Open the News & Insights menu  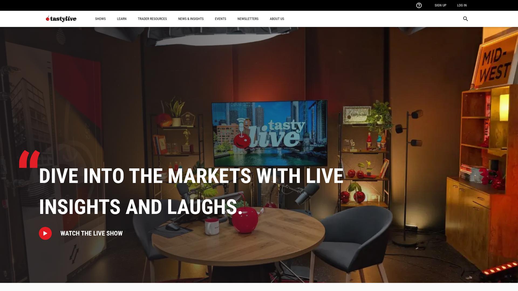point(191,19)
